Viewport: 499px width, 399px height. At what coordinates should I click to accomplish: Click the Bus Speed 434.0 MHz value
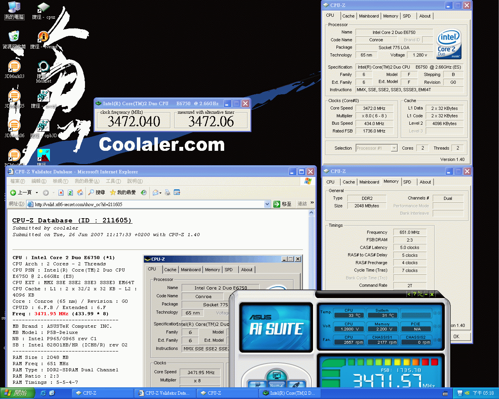374,124
